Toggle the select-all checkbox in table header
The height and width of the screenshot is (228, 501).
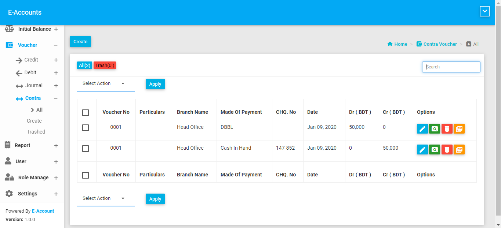click(x=86, y=112)
